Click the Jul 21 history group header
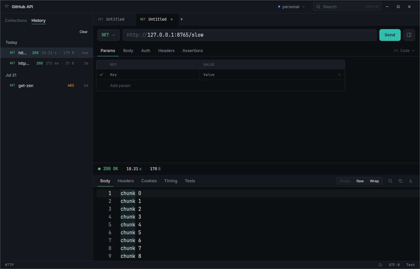This screenshot has height=269, width=420. [11, 75]
